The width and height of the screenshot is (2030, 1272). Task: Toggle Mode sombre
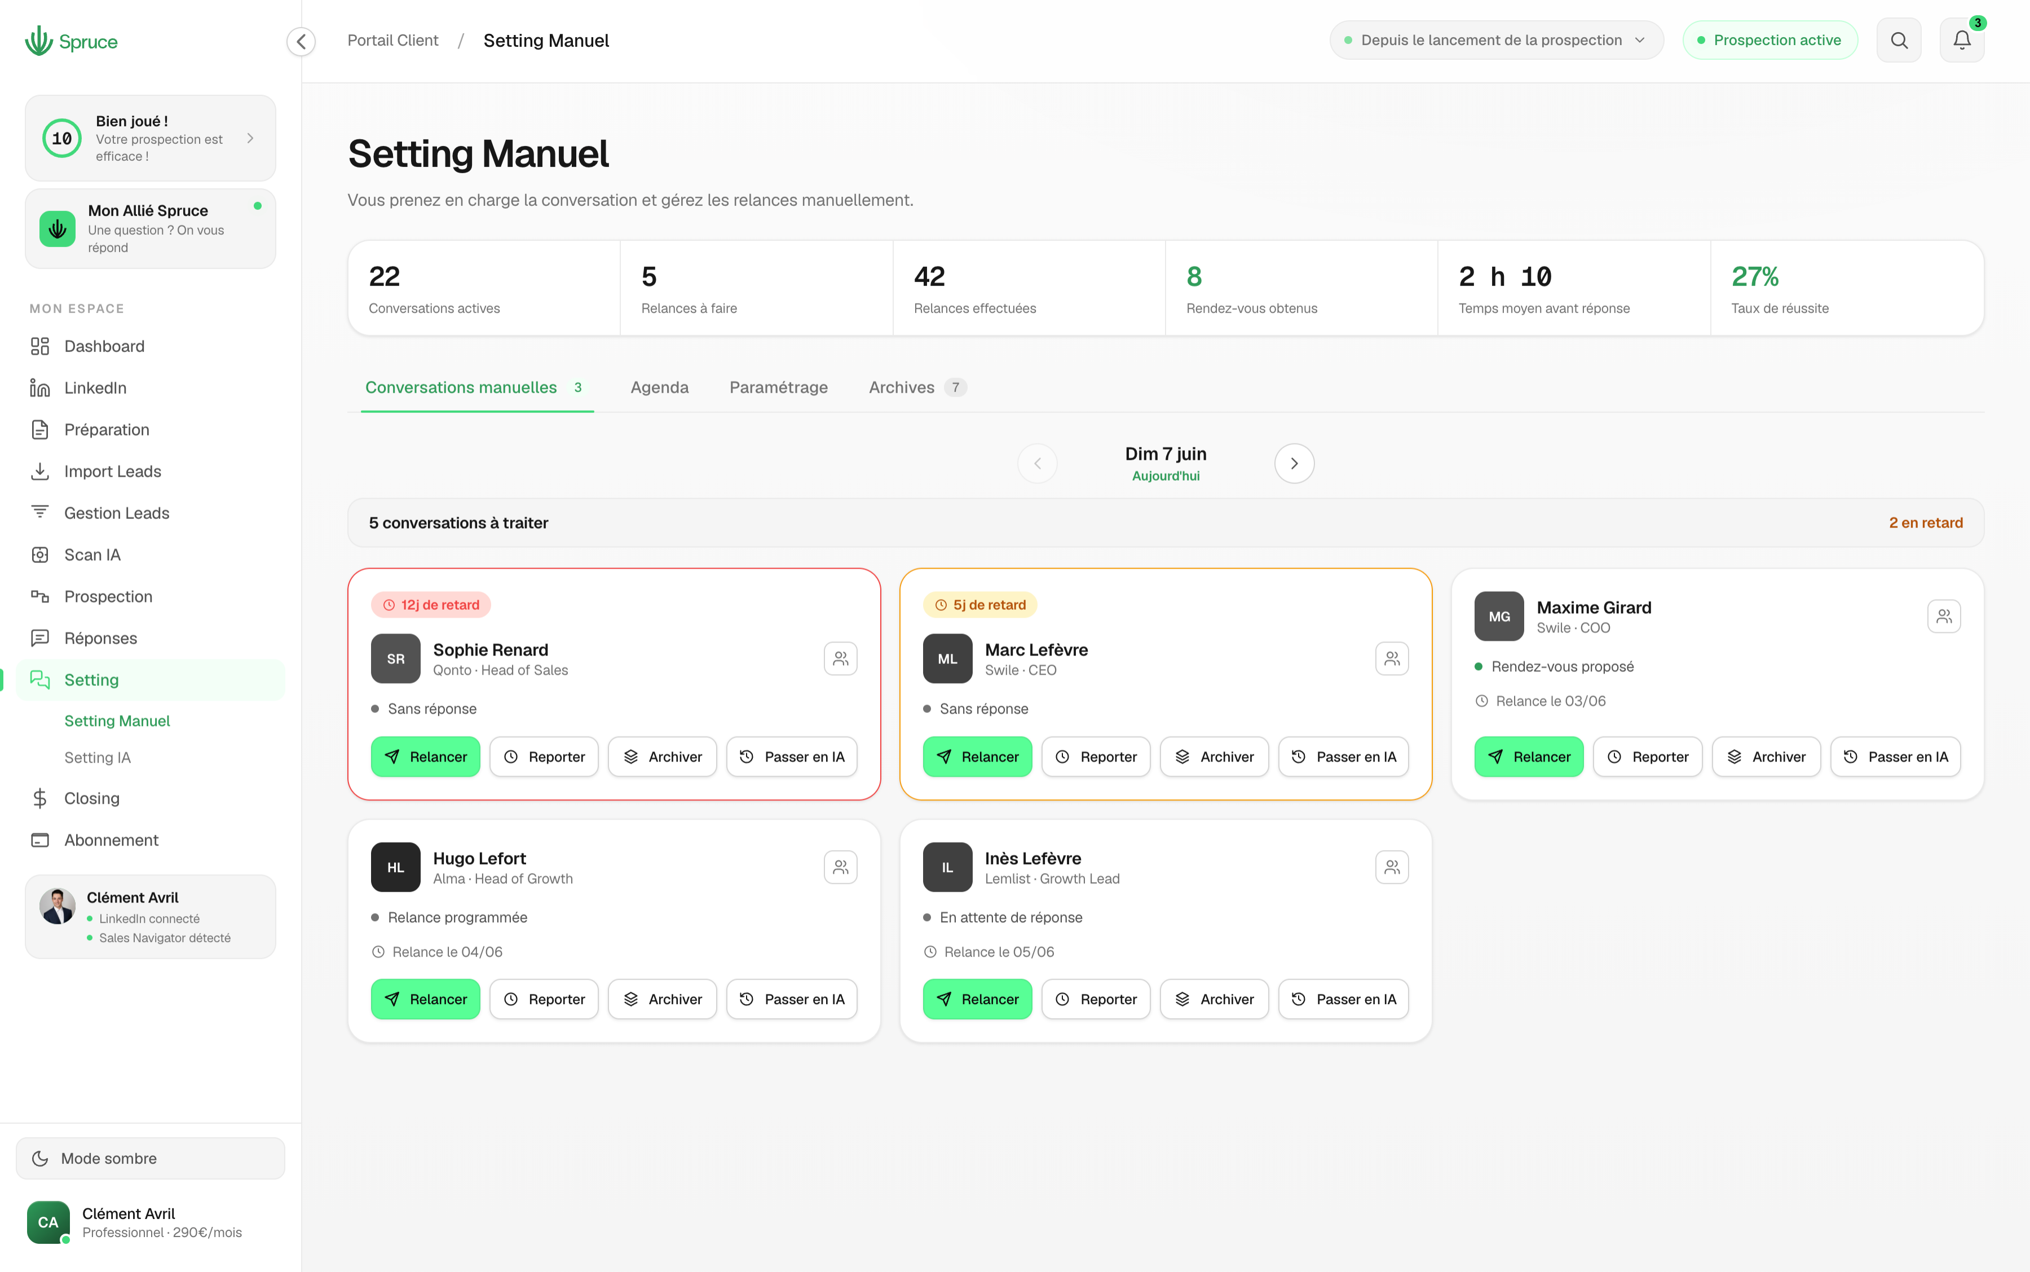click(151, 1159)
